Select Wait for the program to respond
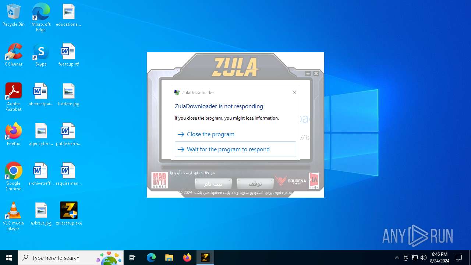Viewport: 471px width, 265px height. point(235,149)
